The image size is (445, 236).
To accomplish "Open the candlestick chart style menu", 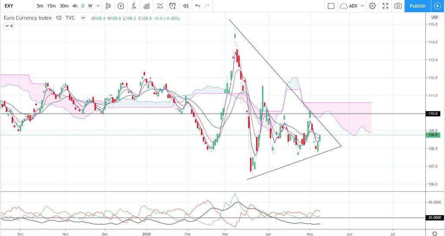I will [108, 6].
